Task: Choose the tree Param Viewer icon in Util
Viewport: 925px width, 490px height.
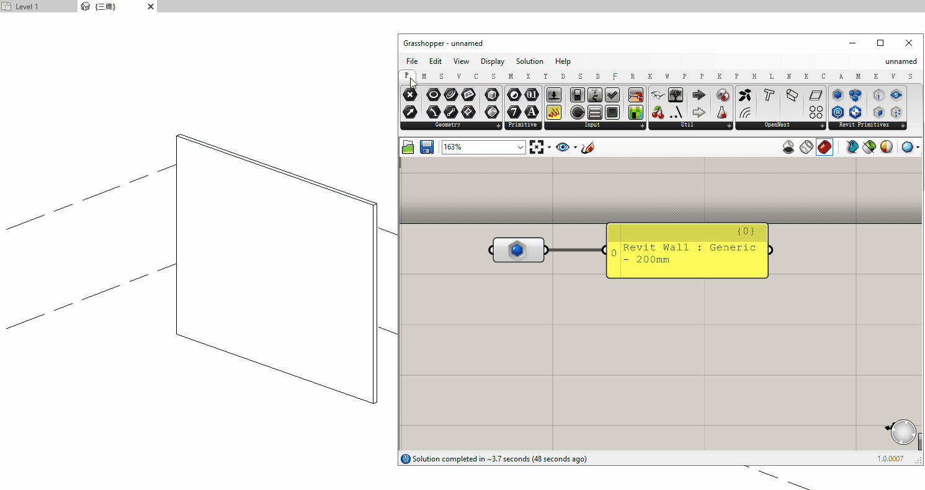Action: tap(676, 95)
